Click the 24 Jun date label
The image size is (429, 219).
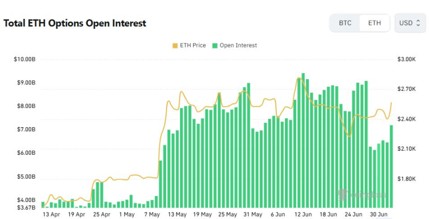(x=354, y=215)
